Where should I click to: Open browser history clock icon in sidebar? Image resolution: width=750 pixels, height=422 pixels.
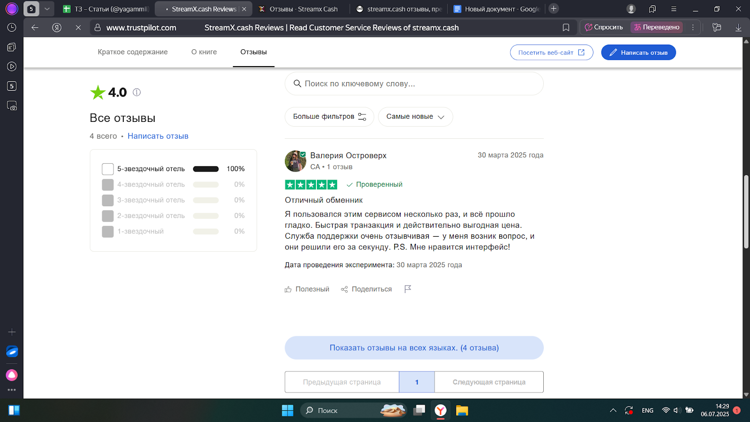pos(12,28)
